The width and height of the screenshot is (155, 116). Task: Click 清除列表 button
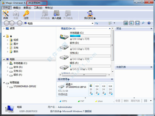pos(135,101)
